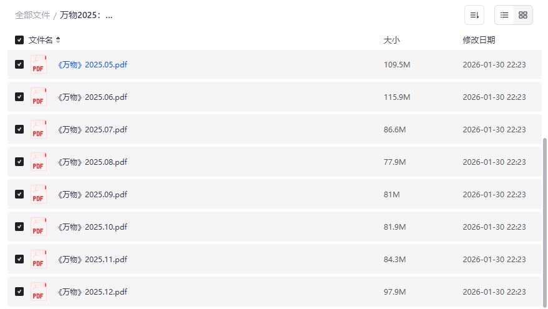The image size is (548, 309).
Task: Go to 全部文件 in breadcrumb
Action: click(32, 15)
